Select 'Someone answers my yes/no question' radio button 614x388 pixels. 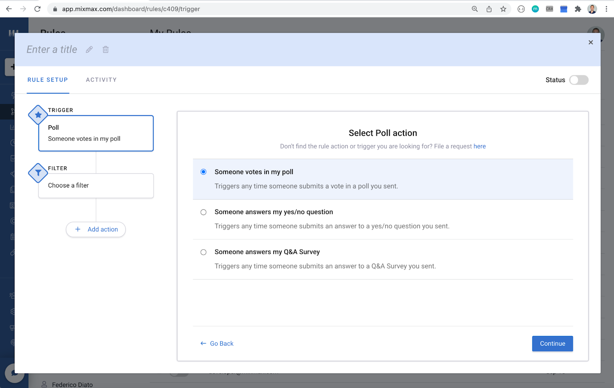click(203, 212)
